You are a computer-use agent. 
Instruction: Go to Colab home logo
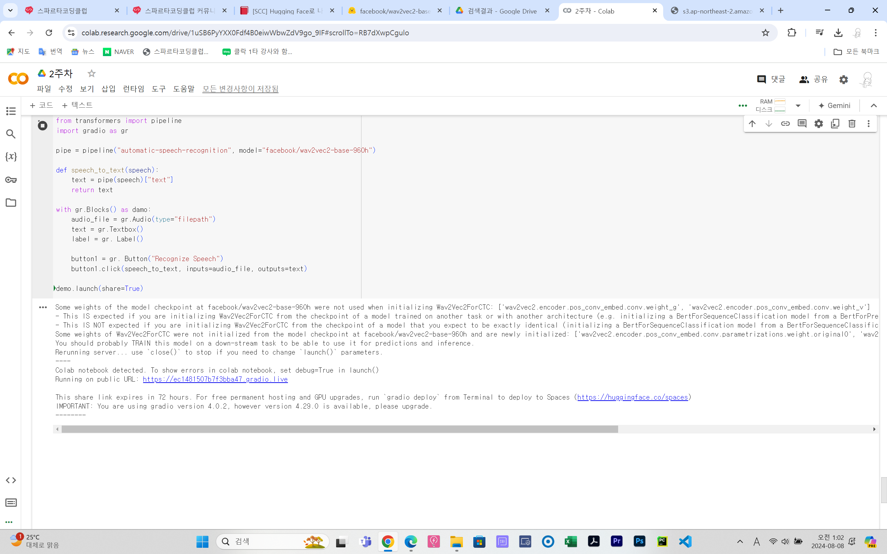(x=18, y=79)
